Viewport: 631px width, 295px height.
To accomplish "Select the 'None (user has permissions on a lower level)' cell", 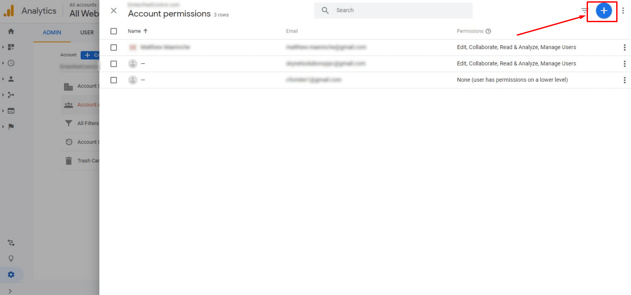I will (512, 80).
